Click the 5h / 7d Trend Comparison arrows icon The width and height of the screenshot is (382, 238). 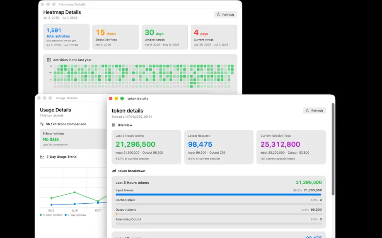(x=42, y=124)
